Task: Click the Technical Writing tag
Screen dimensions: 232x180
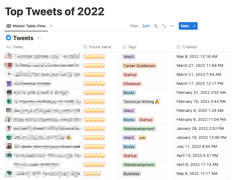Action: coord(141,102)
